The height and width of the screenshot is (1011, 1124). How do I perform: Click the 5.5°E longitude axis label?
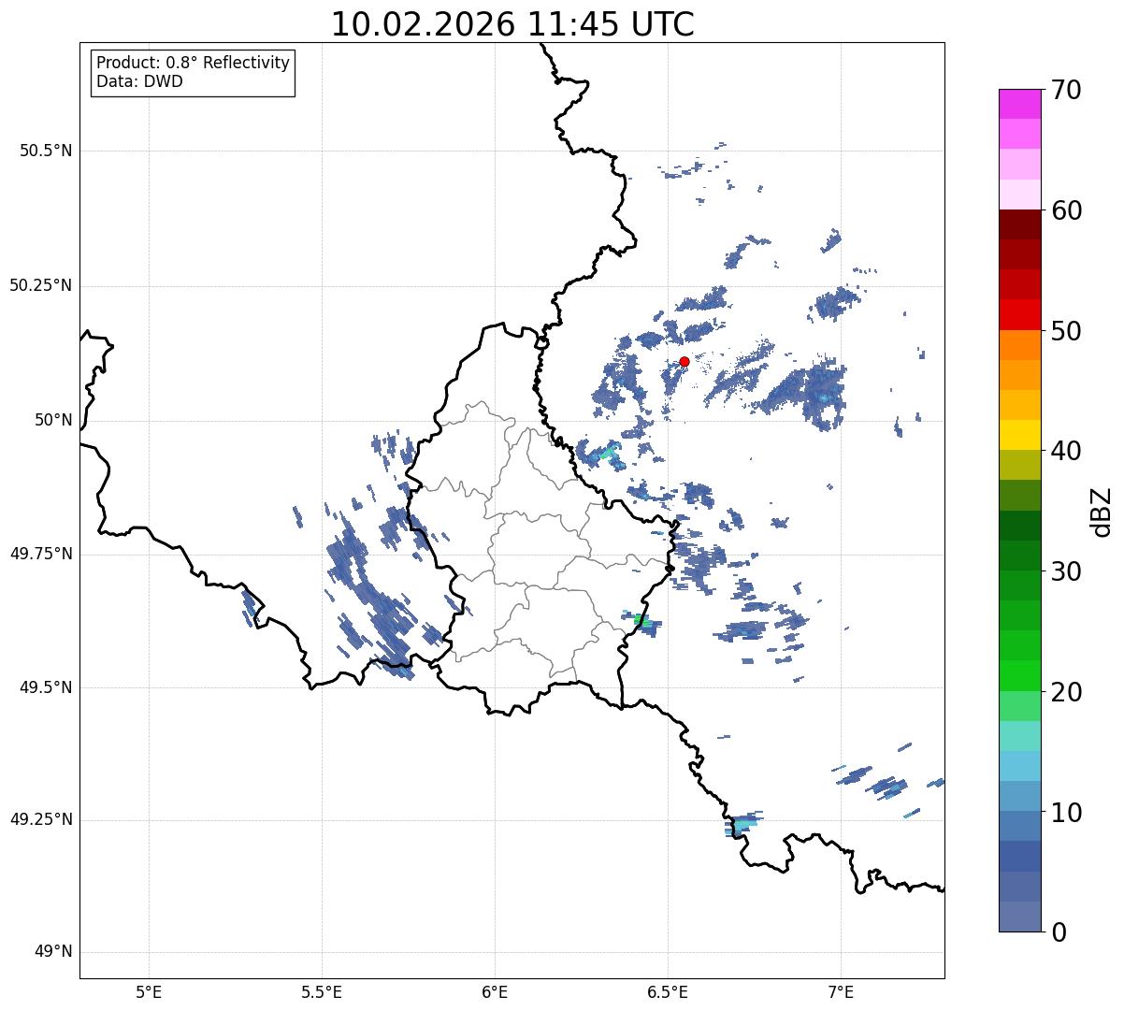click(322, 991)
